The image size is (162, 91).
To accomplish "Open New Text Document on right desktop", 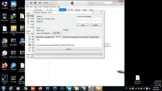I will point(138,79).
